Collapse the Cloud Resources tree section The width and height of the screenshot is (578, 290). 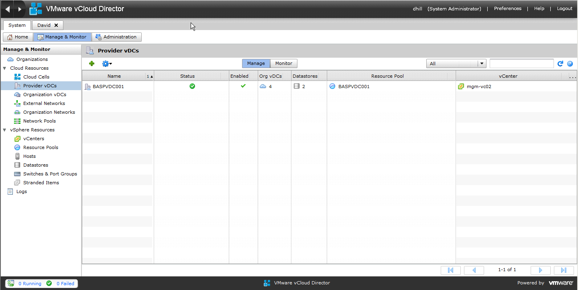(x=4, y=68)
